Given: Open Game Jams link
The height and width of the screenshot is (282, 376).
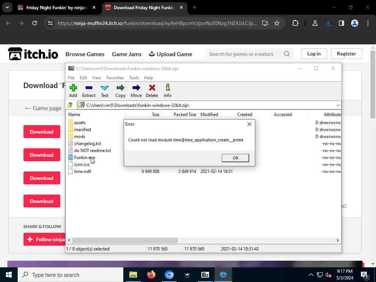Looking at the screenshot, I should 127,54.
